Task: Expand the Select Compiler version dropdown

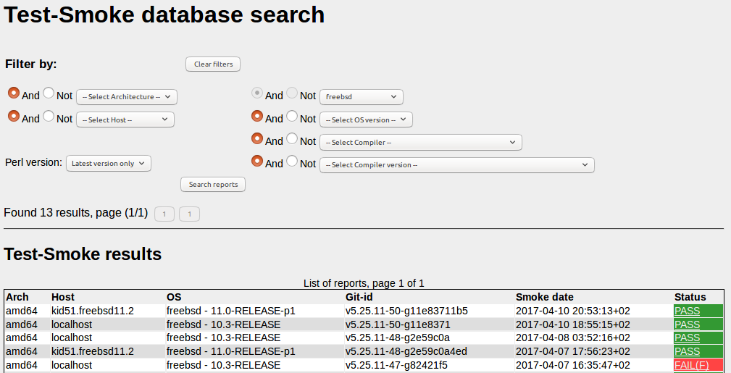Action: tap(457, 165)
